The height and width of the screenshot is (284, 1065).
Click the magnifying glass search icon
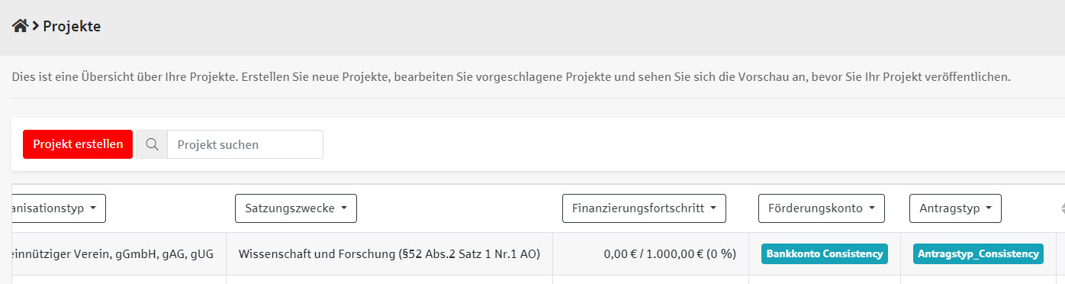(x=152, y=144)
